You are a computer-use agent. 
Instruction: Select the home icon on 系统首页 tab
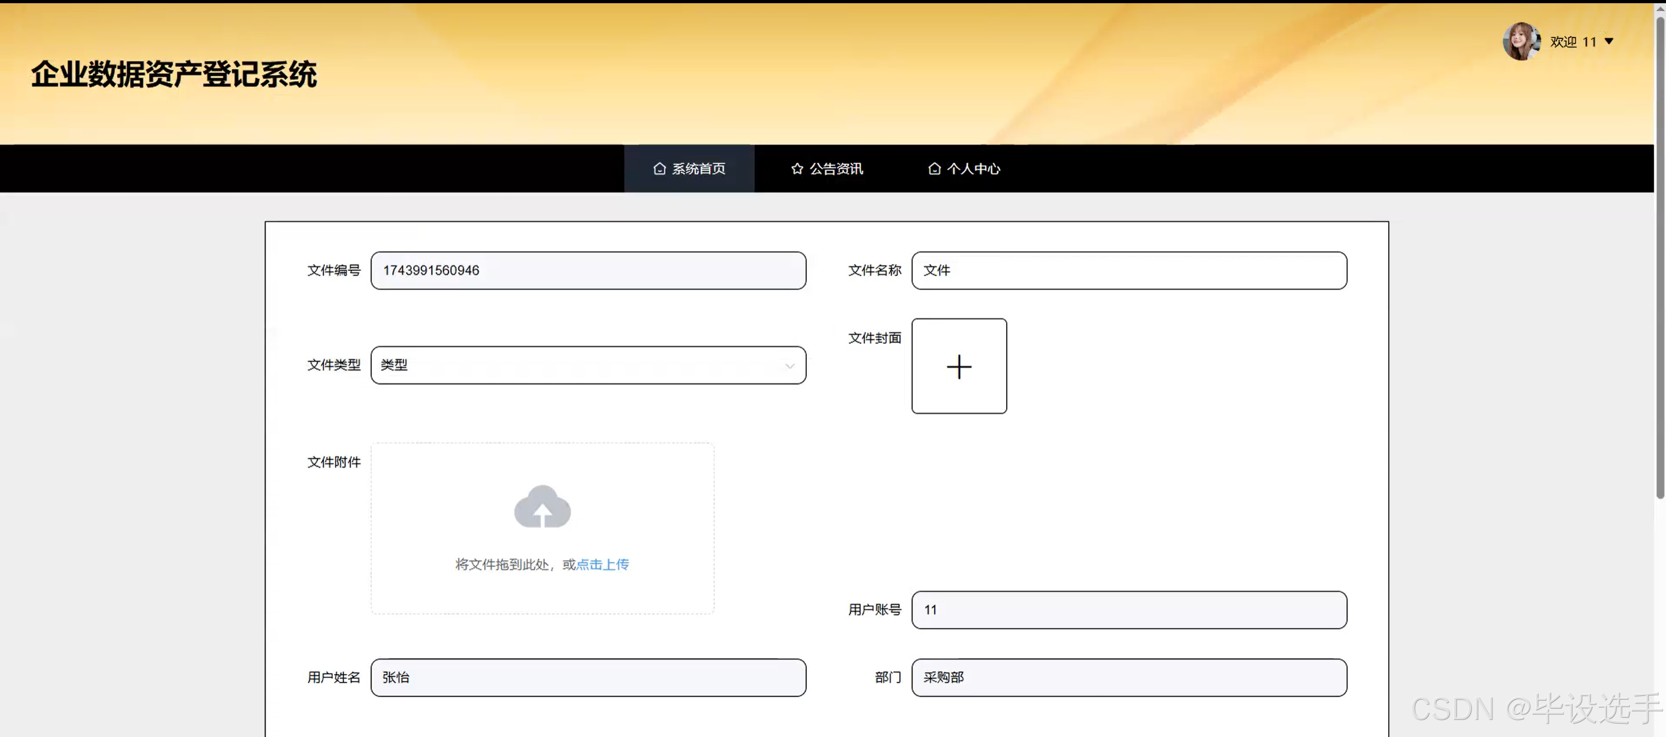pos(659,168)
